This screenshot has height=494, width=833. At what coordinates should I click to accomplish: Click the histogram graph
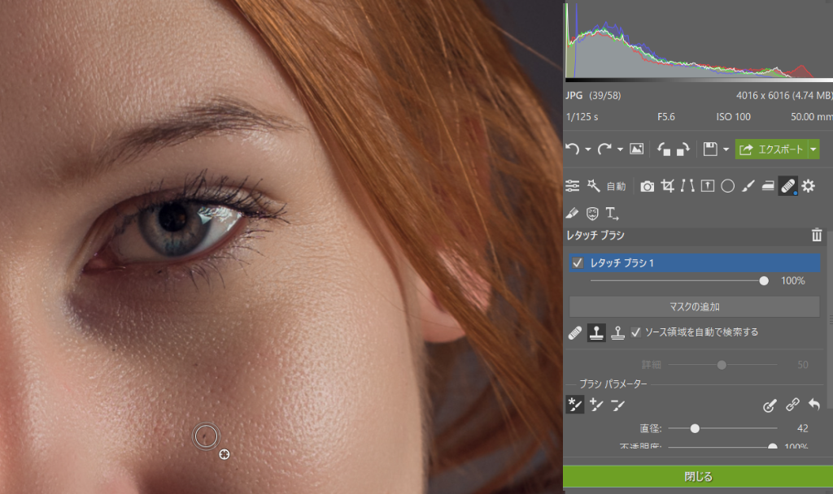point(699,41)
